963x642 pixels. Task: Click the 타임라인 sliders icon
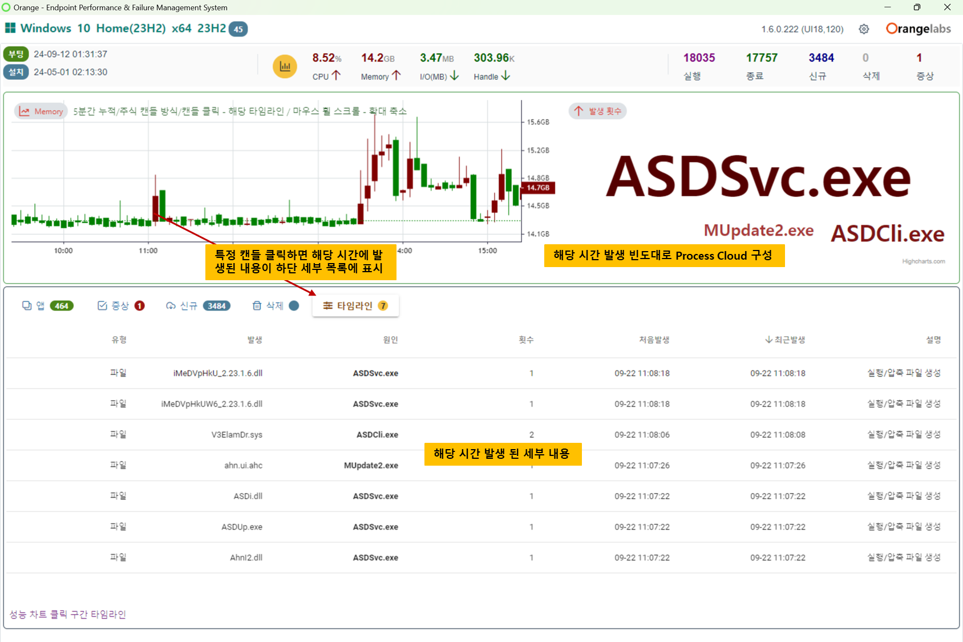[x=327, y=305]
